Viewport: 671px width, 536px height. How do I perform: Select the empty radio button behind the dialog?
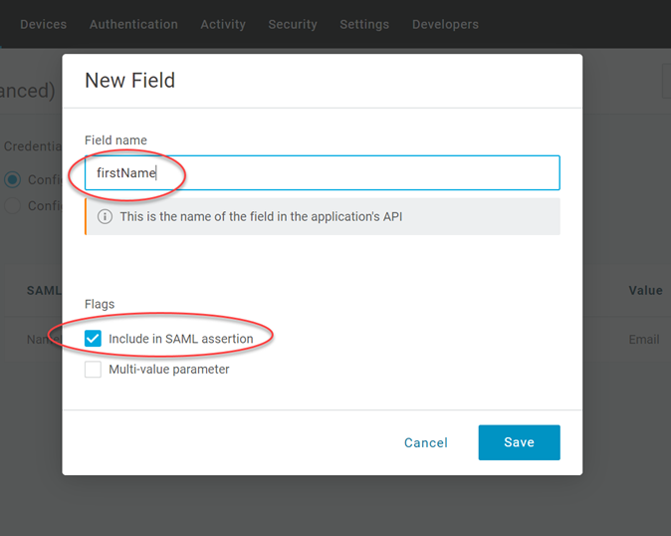[x=13, y=206]
